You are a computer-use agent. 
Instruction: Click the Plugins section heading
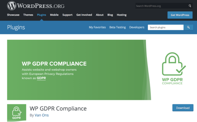(16, 27)
